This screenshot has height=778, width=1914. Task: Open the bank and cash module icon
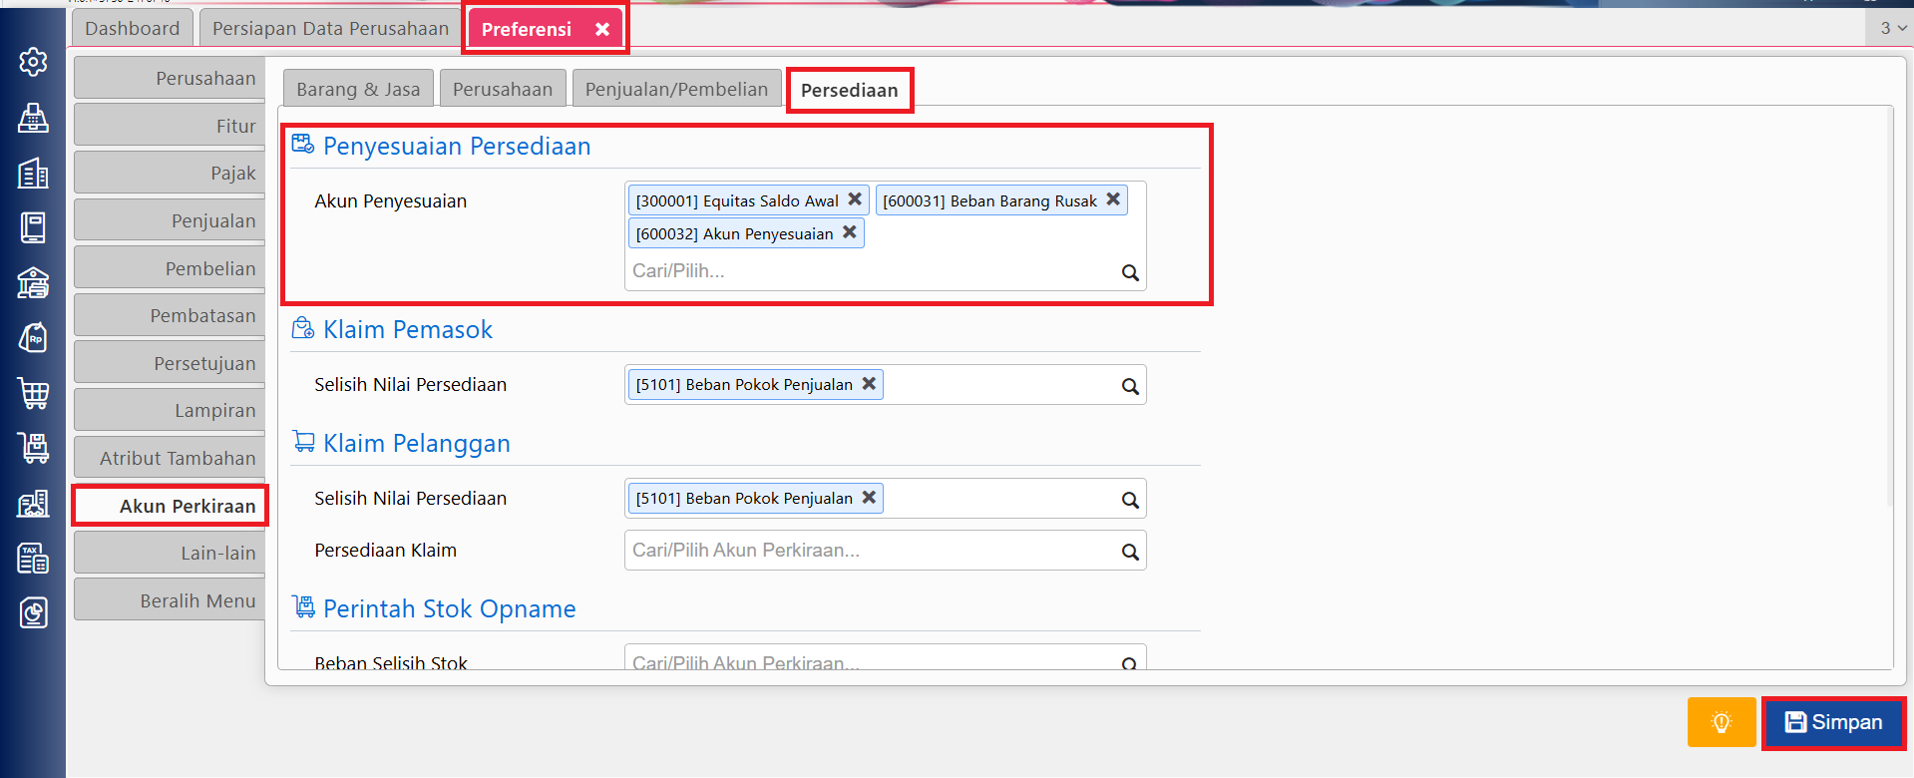click(x=33, y=283)
